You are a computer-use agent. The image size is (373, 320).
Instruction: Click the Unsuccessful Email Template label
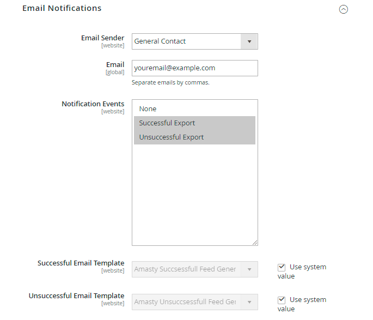tap(76, 296)
